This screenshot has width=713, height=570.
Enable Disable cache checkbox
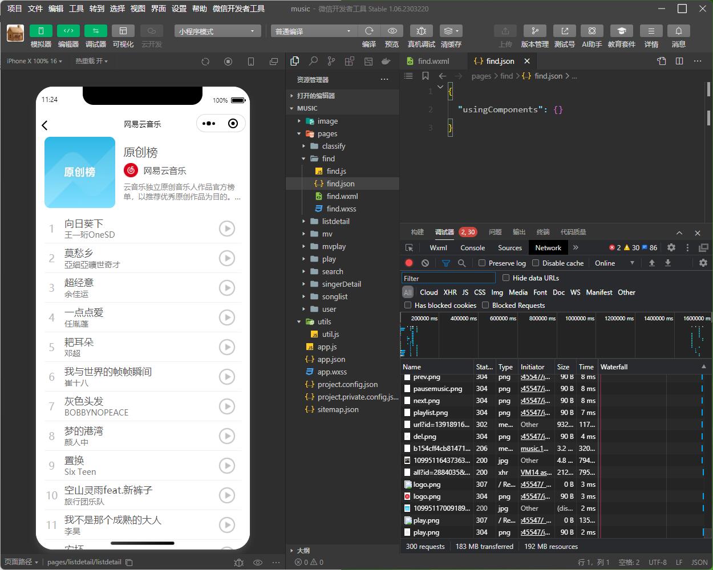pos(536,263)
